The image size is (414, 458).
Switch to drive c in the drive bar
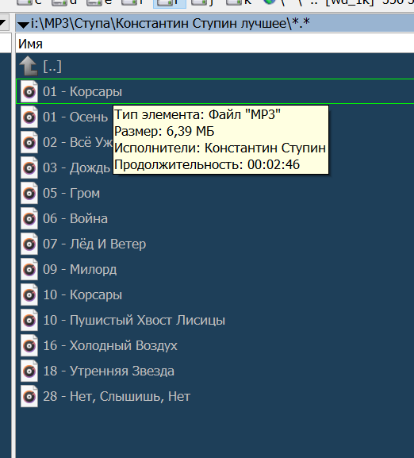click(x=29, y=2)
